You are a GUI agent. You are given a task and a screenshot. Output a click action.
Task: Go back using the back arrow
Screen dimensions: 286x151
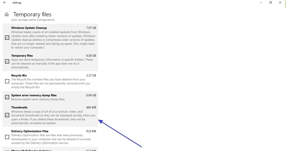click(4, 3)
